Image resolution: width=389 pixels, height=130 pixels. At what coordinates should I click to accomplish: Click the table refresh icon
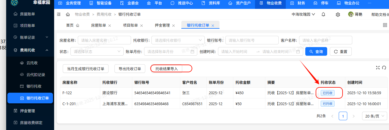pos(384,68)
